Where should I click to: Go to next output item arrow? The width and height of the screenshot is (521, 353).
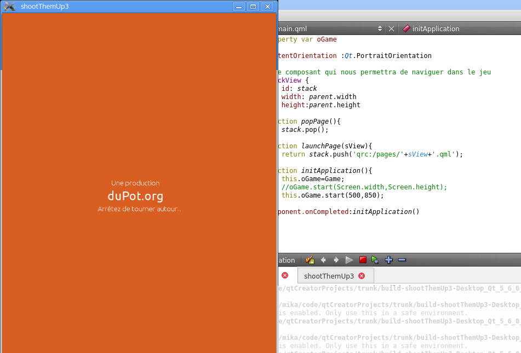point(336,260)
